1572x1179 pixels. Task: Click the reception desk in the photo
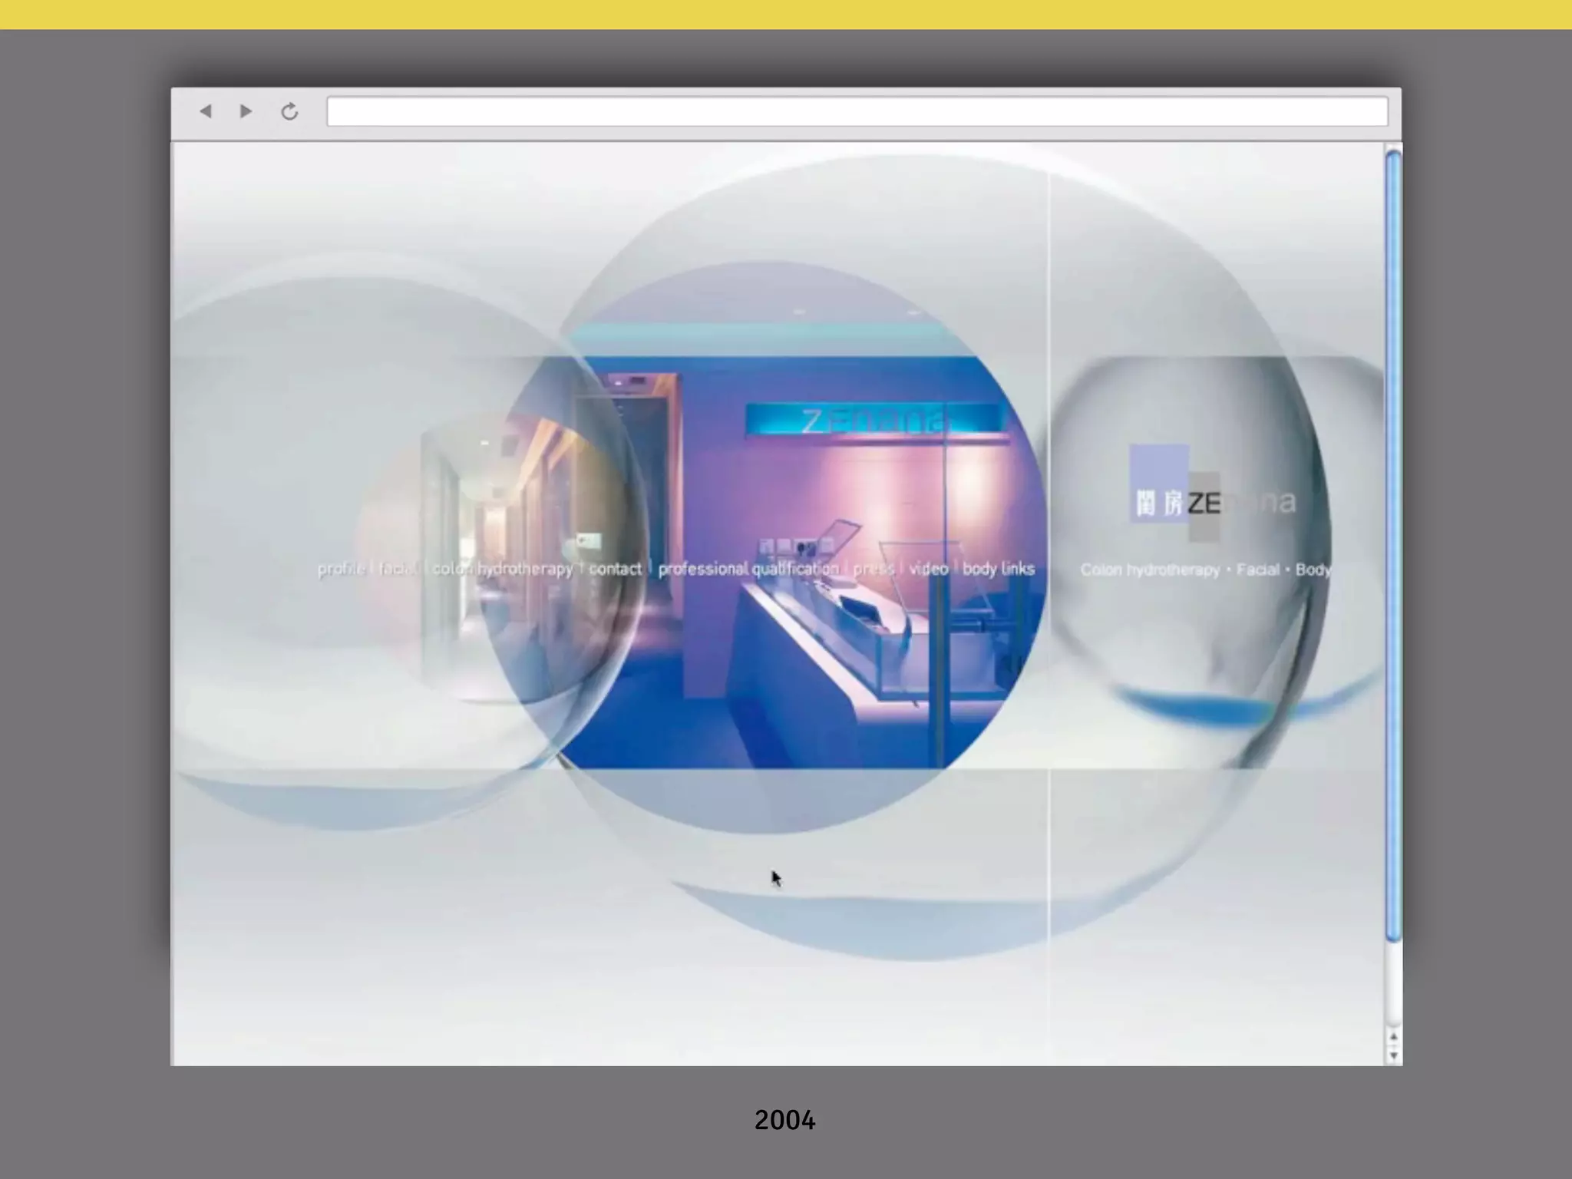(x=829, y=652)
